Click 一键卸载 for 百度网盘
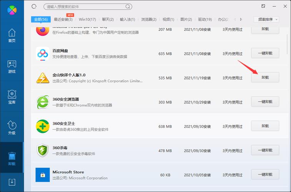291x192 pixels. (x=265, y=53)
